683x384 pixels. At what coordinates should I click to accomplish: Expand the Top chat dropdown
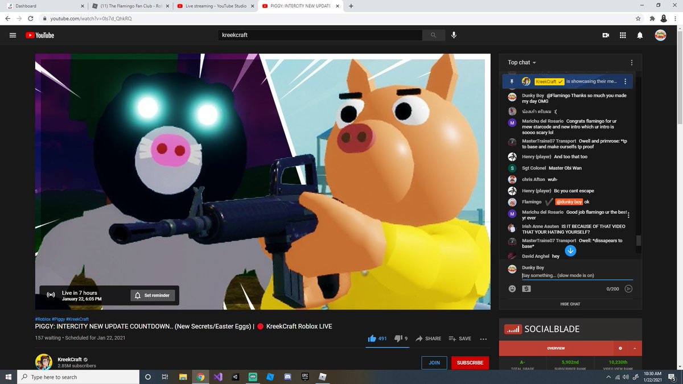tap(522, 63)
